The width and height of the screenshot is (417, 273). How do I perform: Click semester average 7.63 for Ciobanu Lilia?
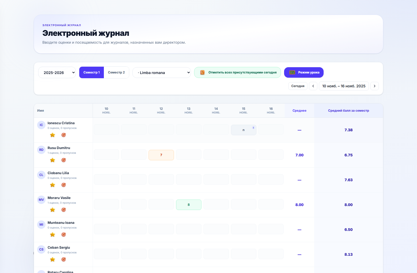pyautogui.click(x=348, y=180)
